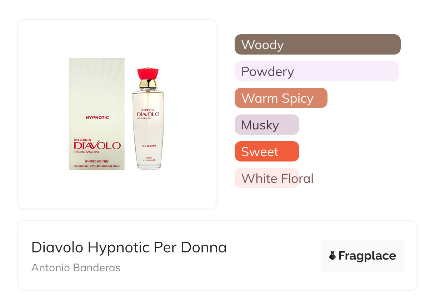
Task: Click the red bottle cap
Action: pyautogui.click(x=148, y=73)
